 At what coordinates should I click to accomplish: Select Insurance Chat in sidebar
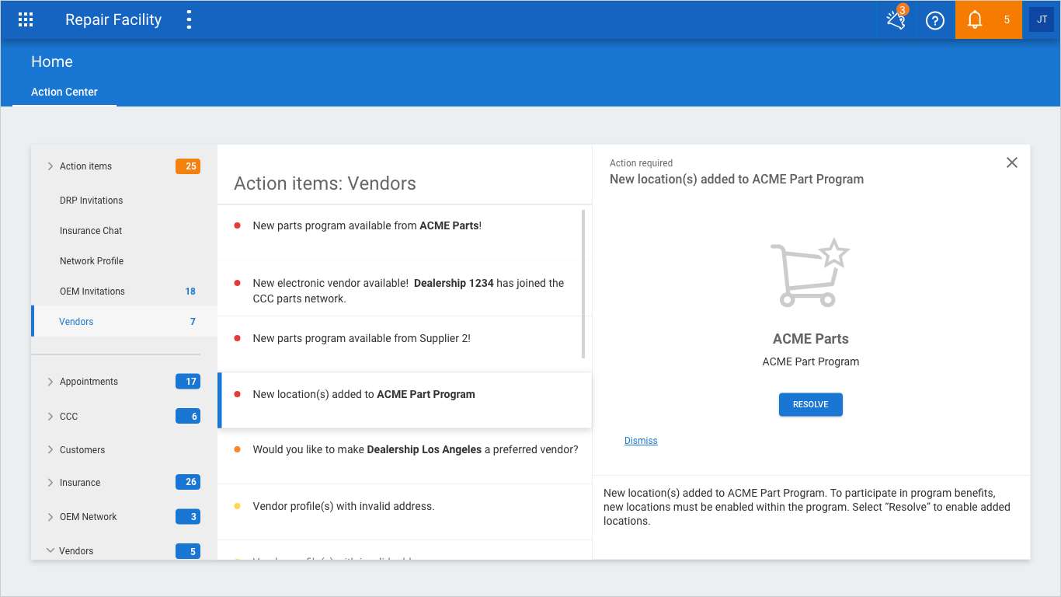(x=91, y=231)
